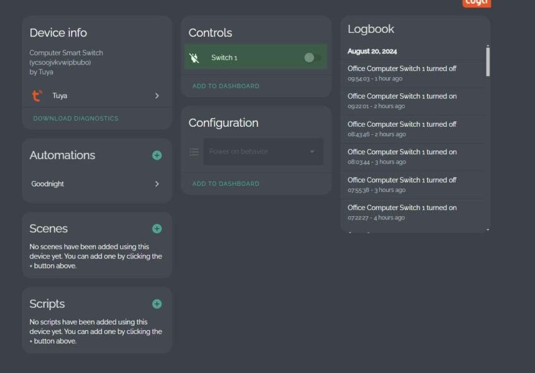Open the Goodnight automation chevron
Screen dimensions: 535x373
click(157, 184)
